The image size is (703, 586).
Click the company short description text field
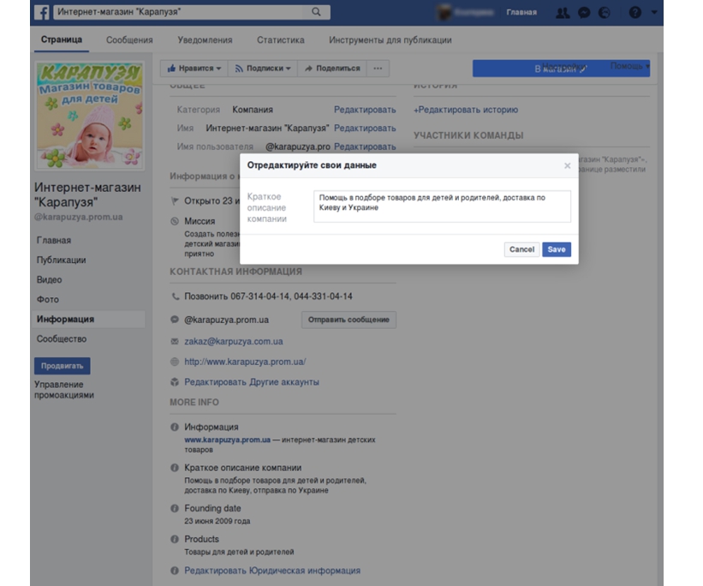[442, 206]
